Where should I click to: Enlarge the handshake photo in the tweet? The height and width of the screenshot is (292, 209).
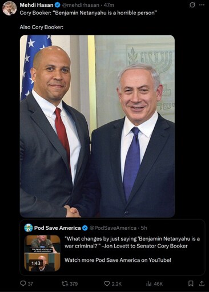(97, 126)
